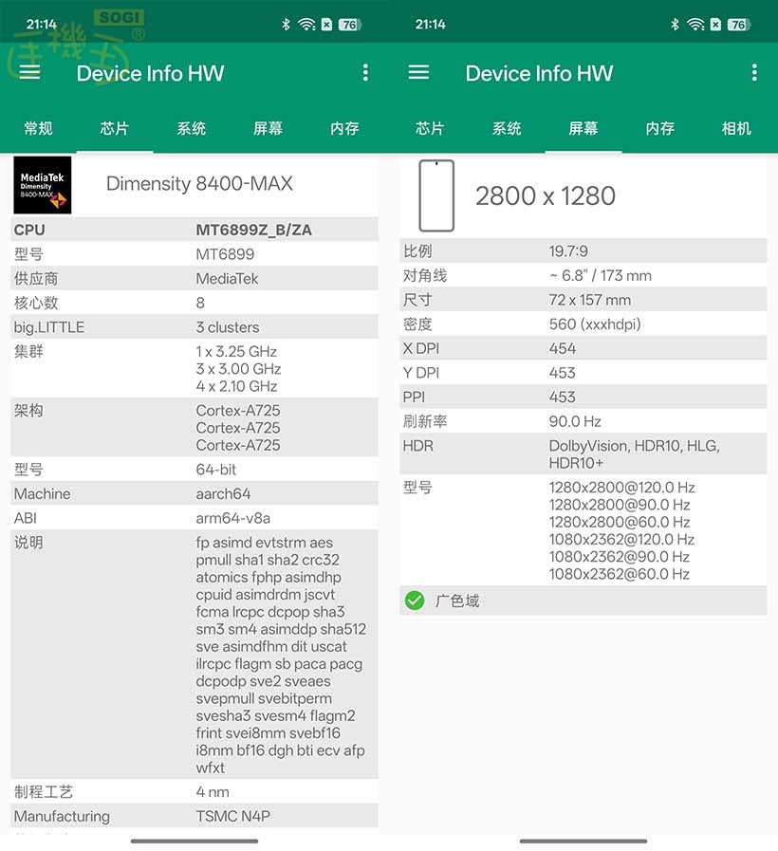The height and width of the screenshot is (851, 778).
Task: Tap Wi-Fi status icon on left screen
Action: click(x=306, y=24)
